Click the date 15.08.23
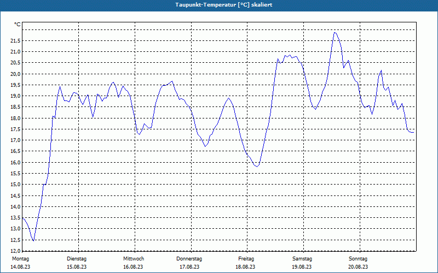438x273 pixels. (x=77, y=267)
